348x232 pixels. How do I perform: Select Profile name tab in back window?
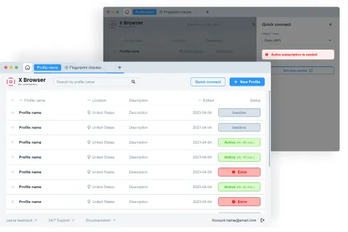145,12
